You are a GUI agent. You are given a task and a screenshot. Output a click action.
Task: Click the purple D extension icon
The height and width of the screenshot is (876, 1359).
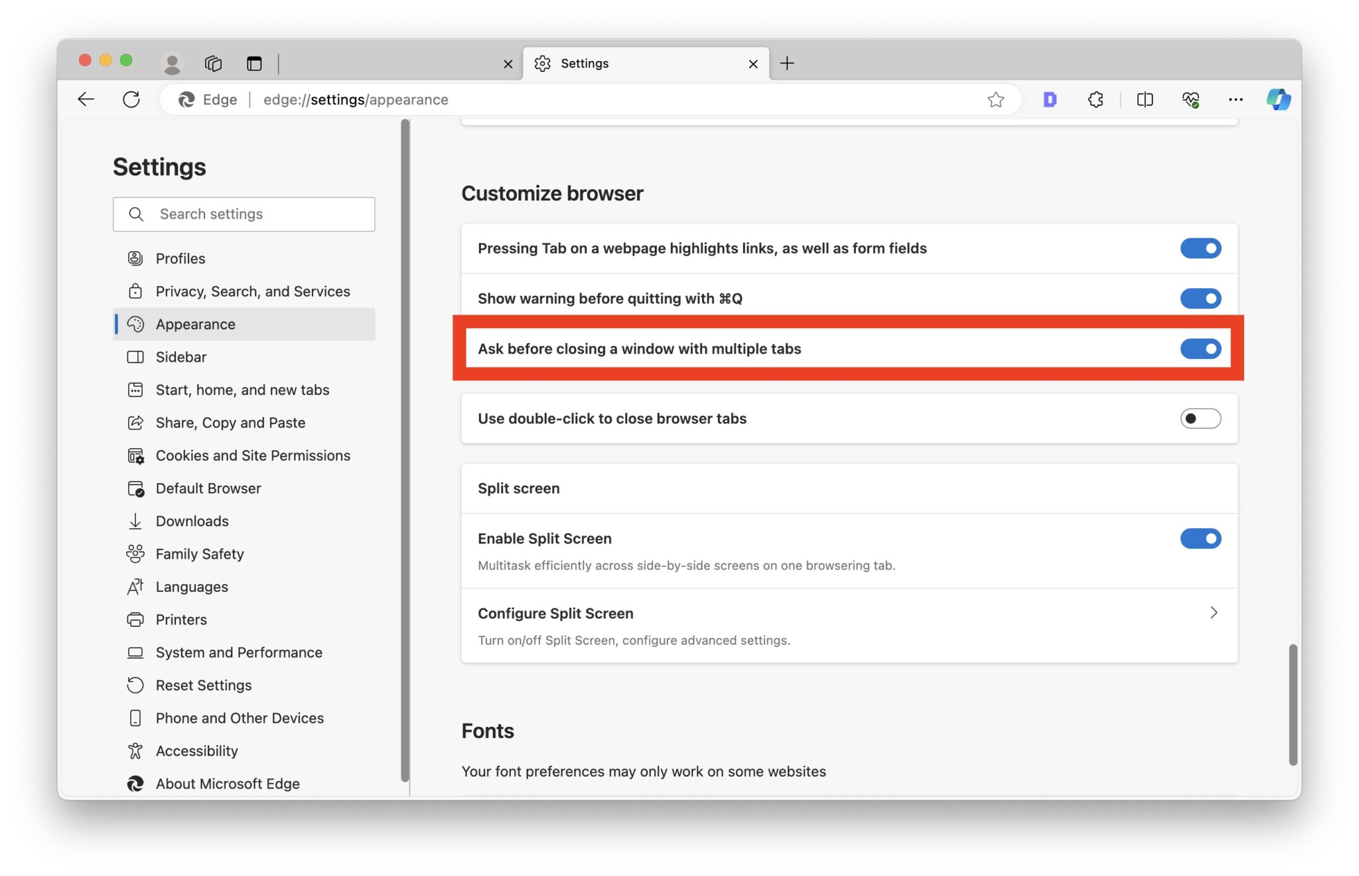coord(1049,100)
